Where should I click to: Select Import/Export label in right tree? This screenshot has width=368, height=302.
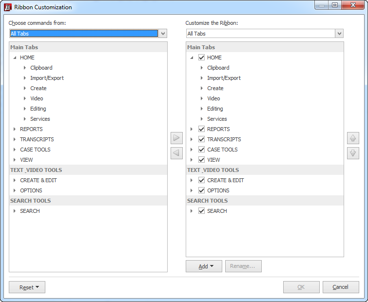tap(224, 78)
